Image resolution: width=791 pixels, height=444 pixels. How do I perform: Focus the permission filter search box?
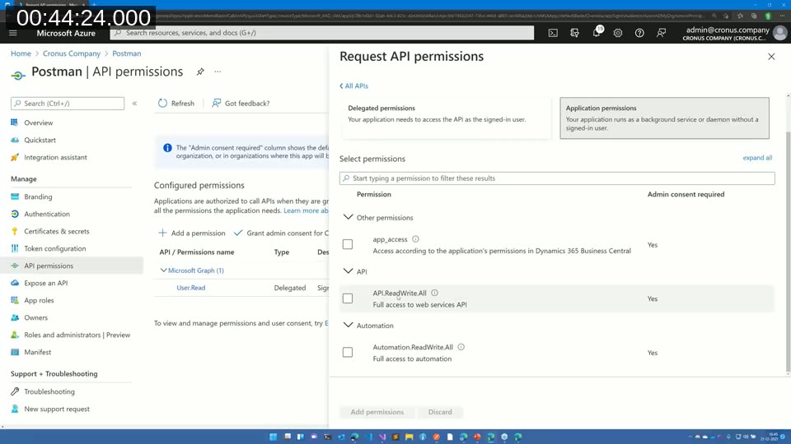[557, 178]
